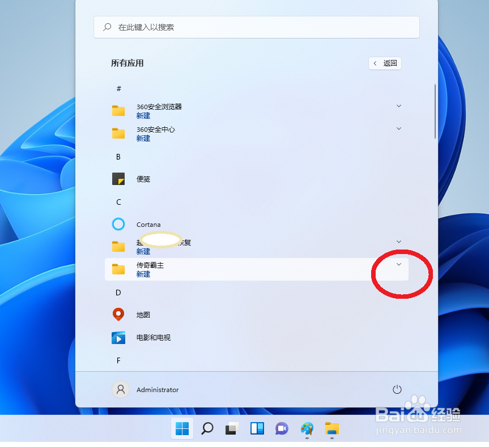Click the # letter group header
Viewport: 489px width, 447px height.
(118, 89)
